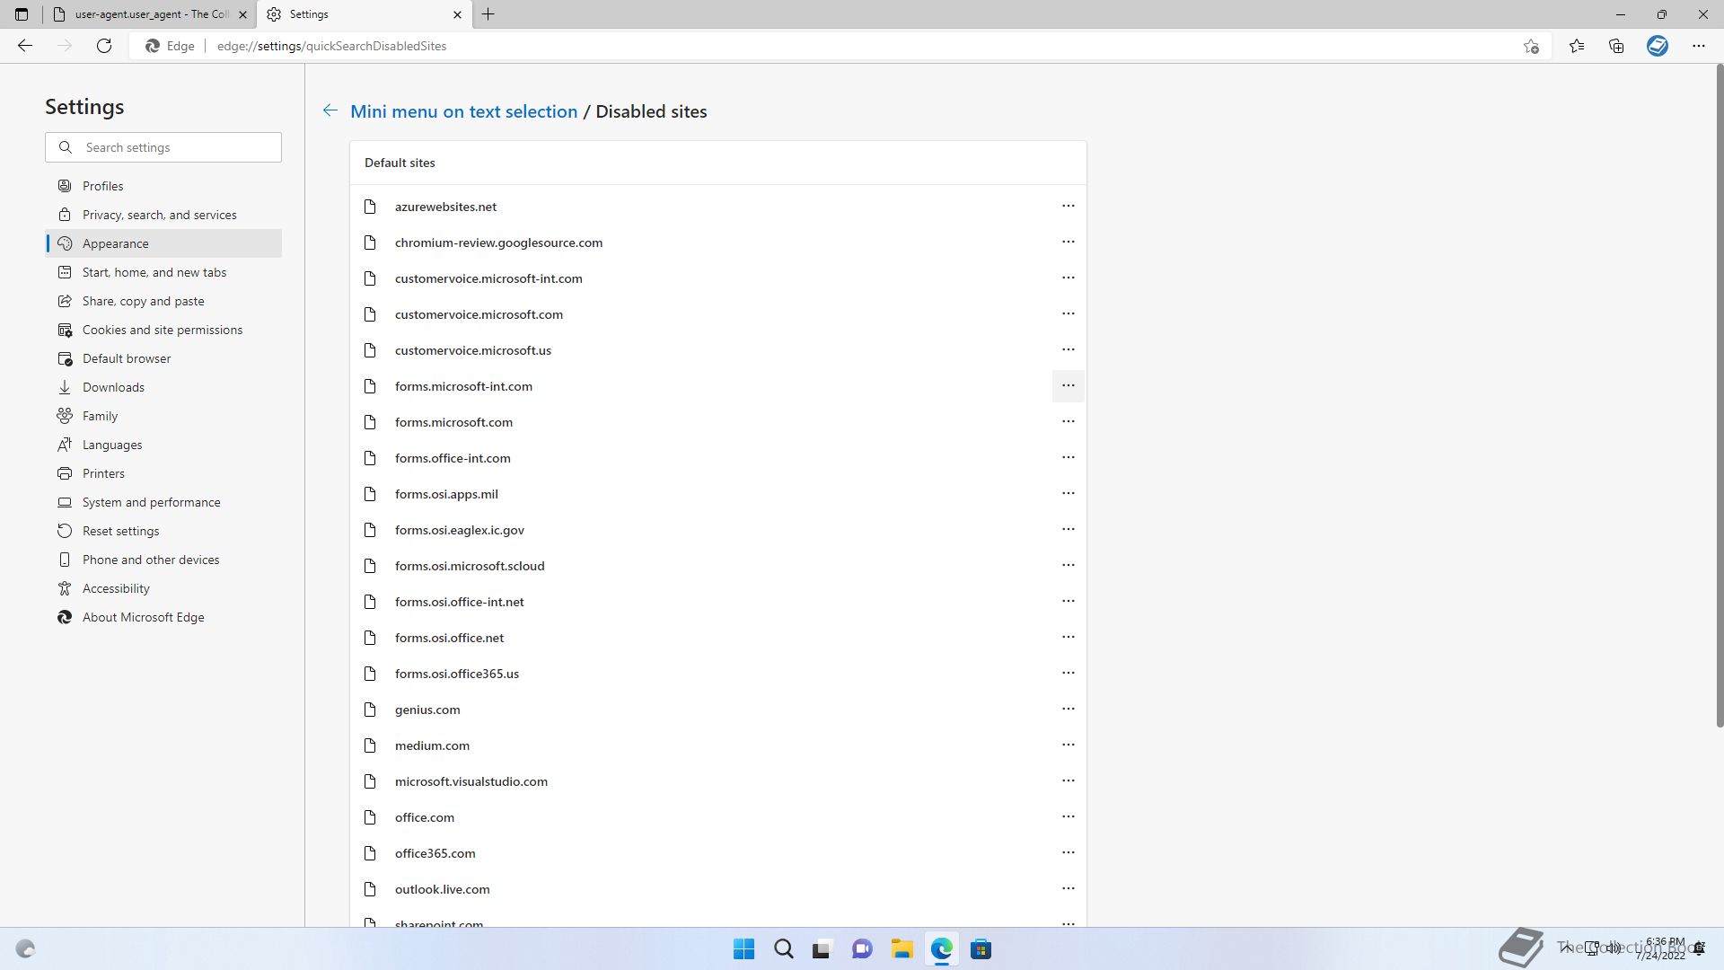Open more options for forms.osi.apps.mil
Image resolution: width=1724 pixels, height=970 pixels.
click(1068, 493)
